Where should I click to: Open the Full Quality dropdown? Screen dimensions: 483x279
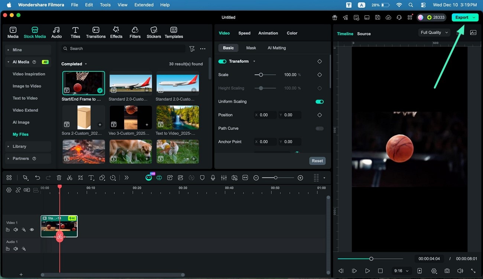pos(434,32)
